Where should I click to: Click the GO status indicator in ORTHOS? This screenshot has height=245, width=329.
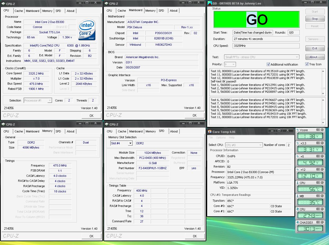coord(256,19)
